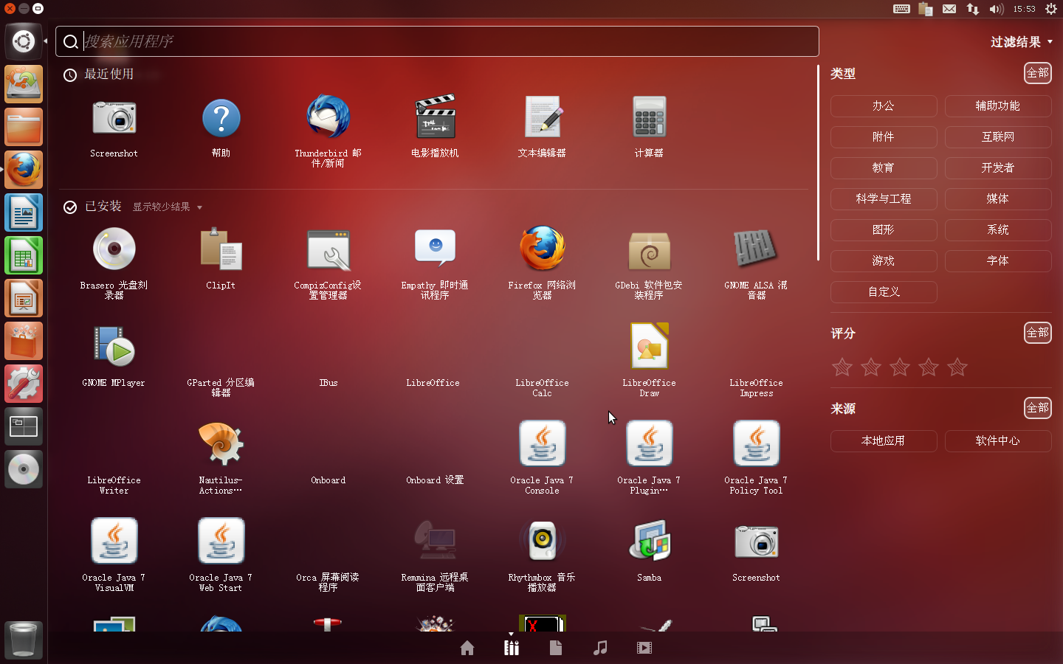This screenshot has height=664, width=1063.
Task: Toggle the 辅助功能 type filter
Action: [x=998, y=106]
